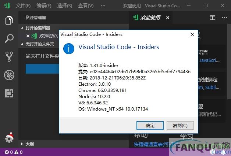Click the 复制(C) button
Viewport: 231px width, 156px height.
(x=180, y=126)
